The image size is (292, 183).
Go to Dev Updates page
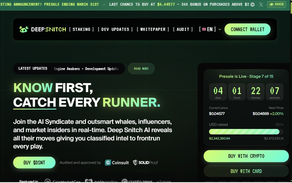pyautogui.click(x=115, y=29)
